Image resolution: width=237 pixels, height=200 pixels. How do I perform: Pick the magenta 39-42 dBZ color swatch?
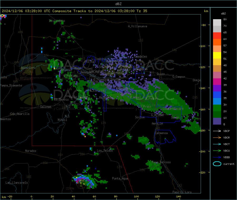(217, 81)
